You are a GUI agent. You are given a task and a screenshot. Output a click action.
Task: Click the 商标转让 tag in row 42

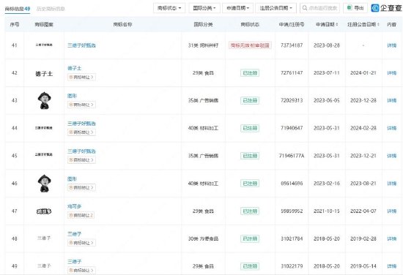click(x=81, y=77)
